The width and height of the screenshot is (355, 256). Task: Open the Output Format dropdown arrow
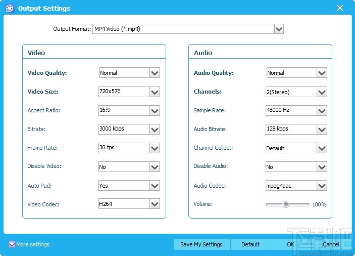[279, 29]
